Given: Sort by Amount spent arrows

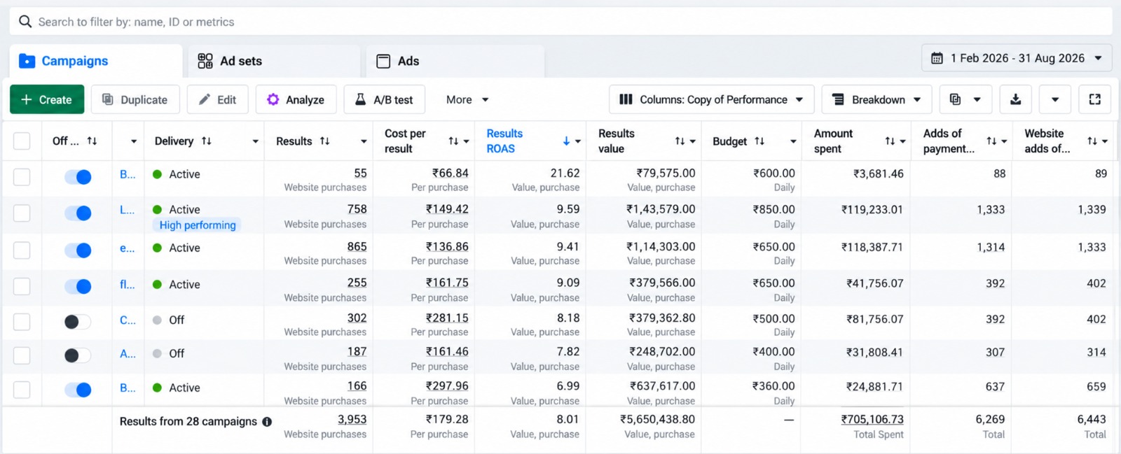Looking at the screenshot, I should (890, 141).
